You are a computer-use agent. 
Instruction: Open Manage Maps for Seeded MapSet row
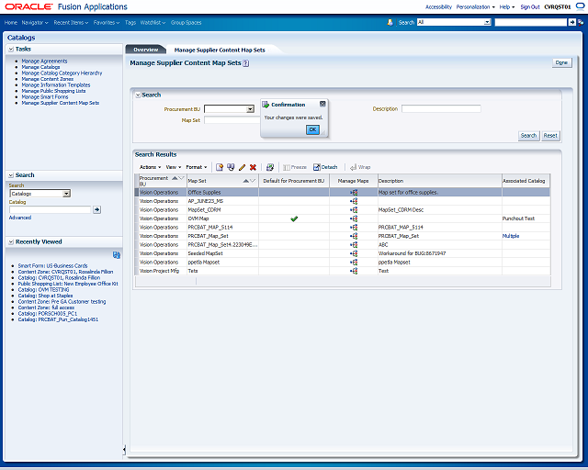354,253
